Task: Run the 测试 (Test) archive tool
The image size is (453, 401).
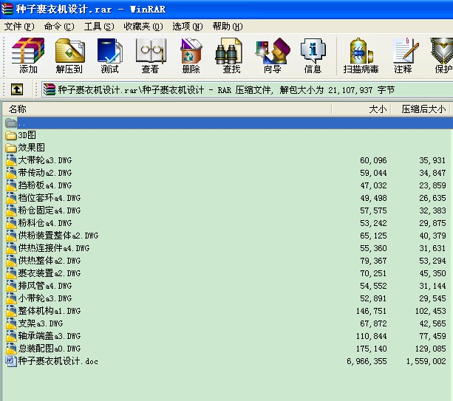Action: point(110,55)
